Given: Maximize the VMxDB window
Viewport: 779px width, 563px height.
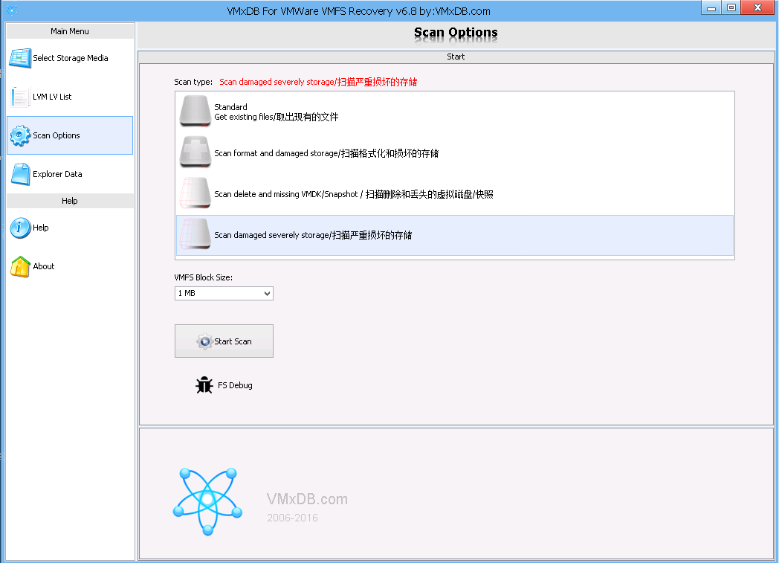Looking at the screenshot, I should (x=731, y=8).
